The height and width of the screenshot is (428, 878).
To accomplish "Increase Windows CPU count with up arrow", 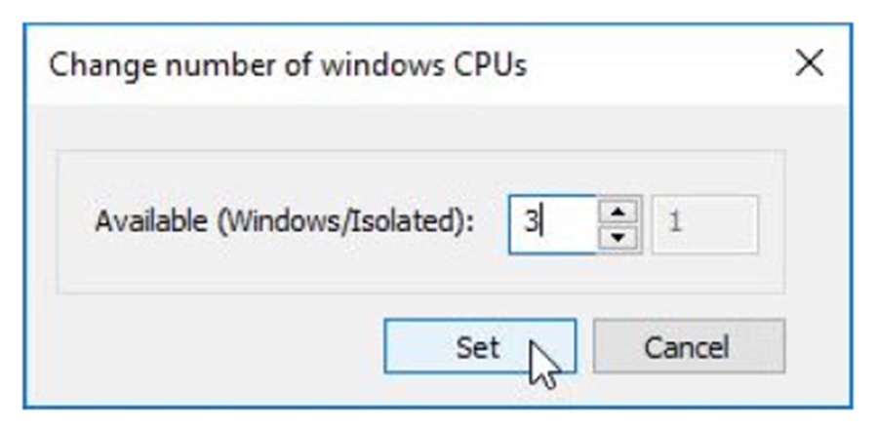I will point(619,212).
